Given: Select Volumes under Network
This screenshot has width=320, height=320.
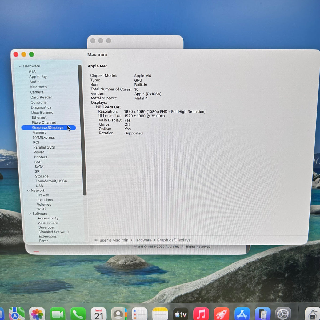Looking at the screenshot, I should click(44, 205).
